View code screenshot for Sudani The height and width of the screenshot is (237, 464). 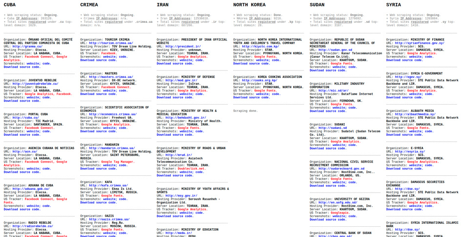[x=353, y=145]
